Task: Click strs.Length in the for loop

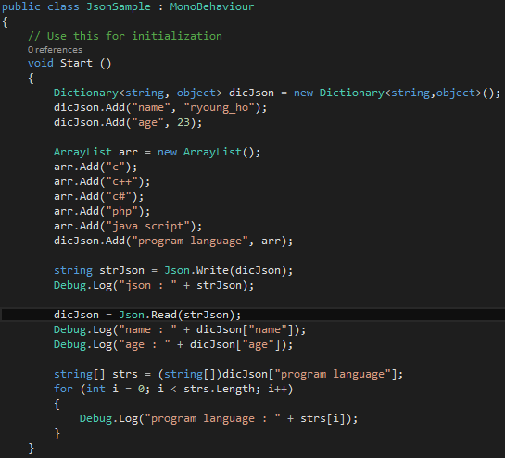Action: 219,389
